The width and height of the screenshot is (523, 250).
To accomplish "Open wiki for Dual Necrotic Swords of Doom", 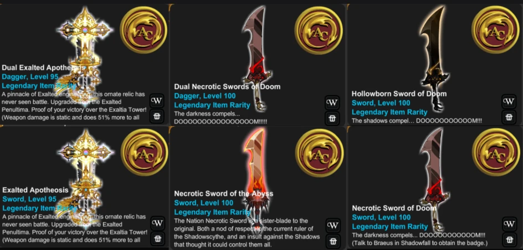I will [332, 102].
